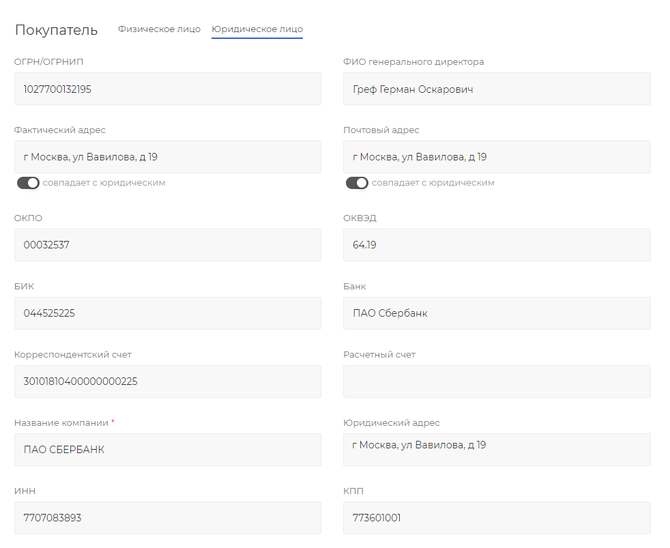Edit the Название компании field

tap(167, 450)
